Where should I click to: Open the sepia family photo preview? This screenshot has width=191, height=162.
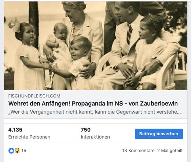coord(96,46)
